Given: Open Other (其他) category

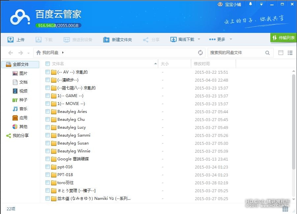Looking at the screenshot, I should [20, 126].
